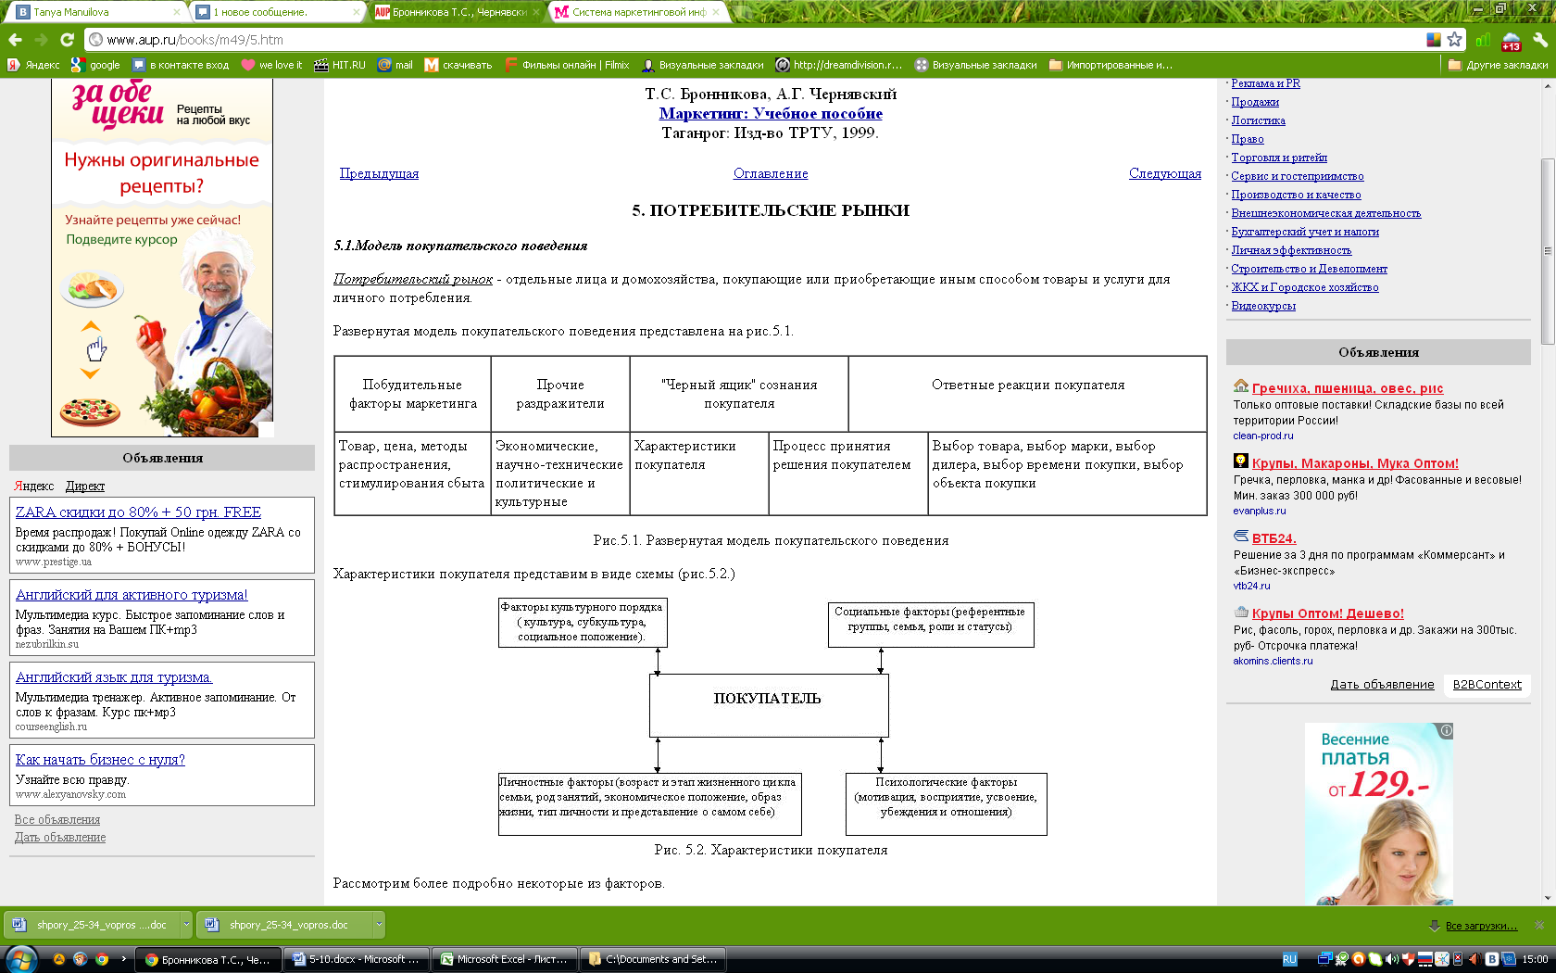1556x973 pixels.
Task: Open 'Торговля и ритейл' sidebar link
Action: 1279,158
